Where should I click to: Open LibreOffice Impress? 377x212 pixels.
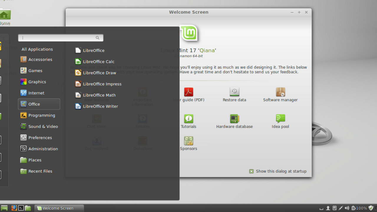[x=102, y=84]
